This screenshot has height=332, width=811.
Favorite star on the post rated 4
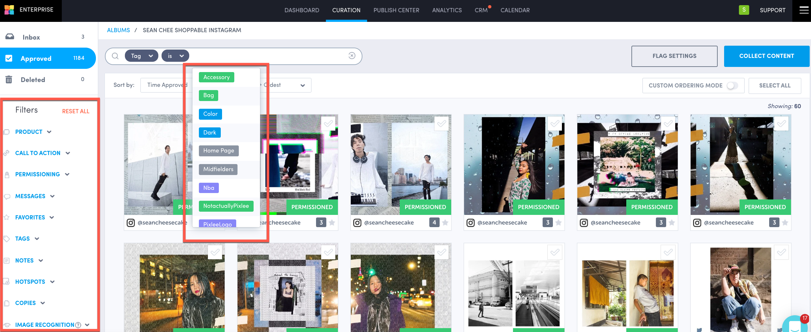point(445,223)
